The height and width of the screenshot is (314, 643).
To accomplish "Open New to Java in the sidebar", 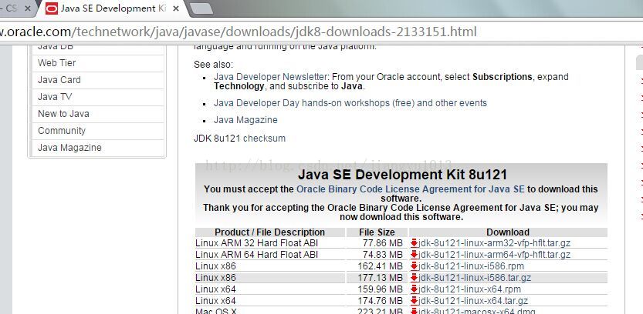I will click(63, 114).
